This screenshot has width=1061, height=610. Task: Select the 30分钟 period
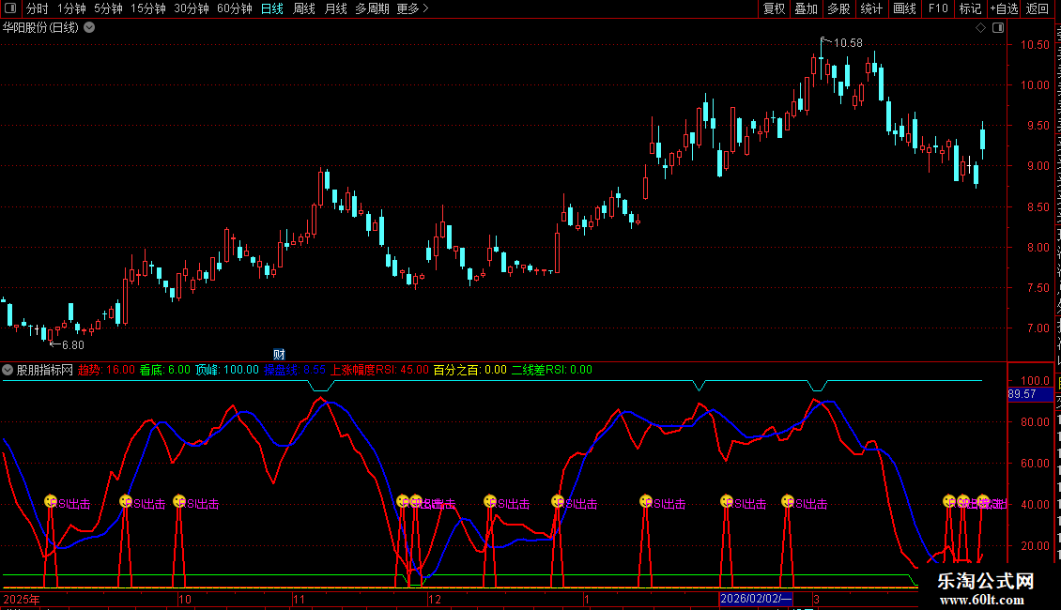pyautogui.click(x=192, y=8)
